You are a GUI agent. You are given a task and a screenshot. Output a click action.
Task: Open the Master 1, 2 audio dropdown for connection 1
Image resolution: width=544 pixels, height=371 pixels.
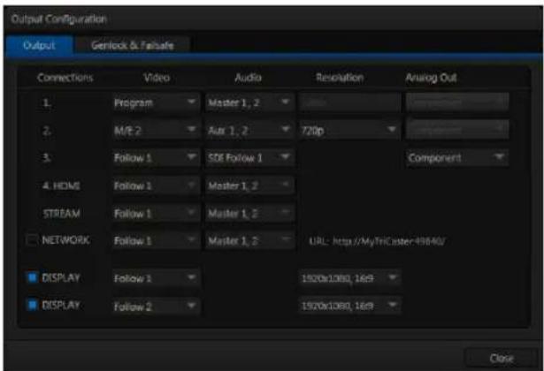(x=249, y=102)
